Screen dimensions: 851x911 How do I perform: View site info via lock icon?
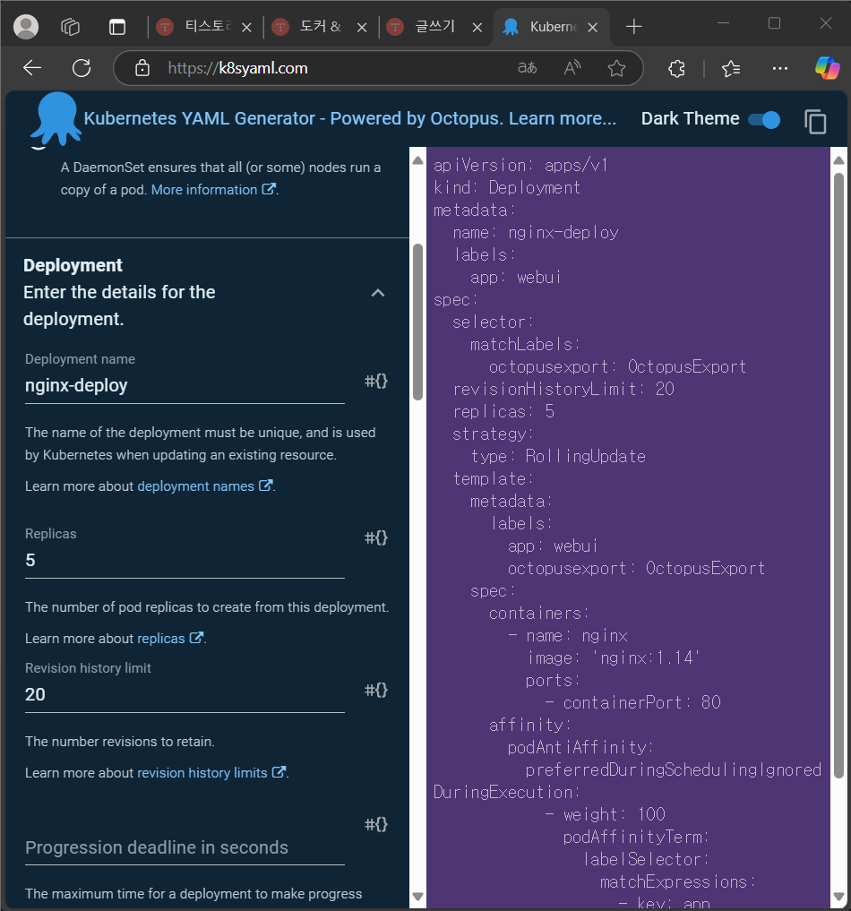coord(142,68)
